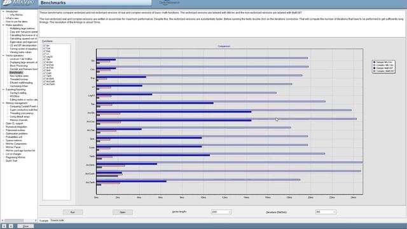Screen dimensions: 407x229
Task: Collapse the Exporting/Importing tree node
Action: click(3, 89)
